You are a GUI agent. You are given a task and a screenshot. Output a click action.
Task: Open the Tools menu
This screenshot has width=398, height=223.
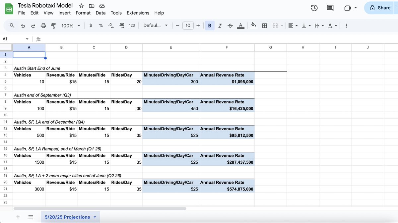point(116,13)
